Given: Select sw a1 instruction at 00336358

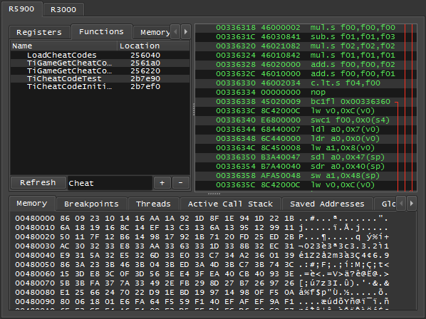Looking at the screenshot, I should coord(306,175).
